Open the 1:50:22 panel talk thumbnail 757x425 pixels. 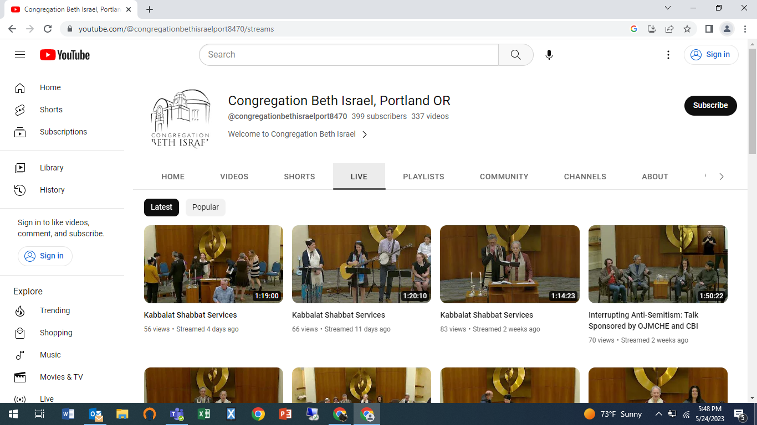coord(658,264)
